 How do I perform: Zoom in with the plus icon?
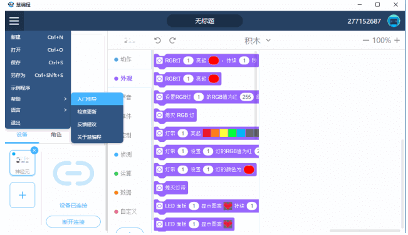coord(397,41)
